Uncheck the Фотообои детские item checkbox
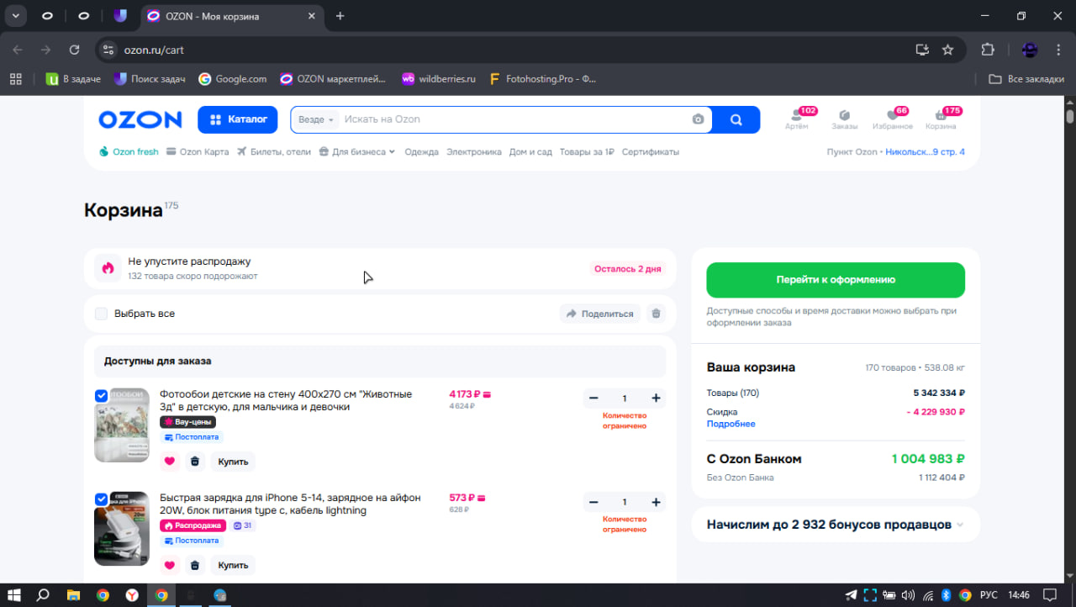The width and height of the screenshot is (1076, 607). [101, 395]
